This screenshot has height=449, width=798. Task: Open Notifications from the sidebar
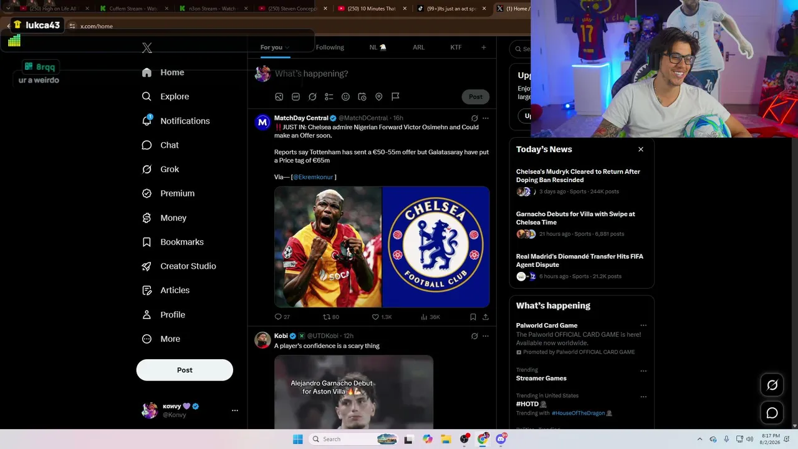(176, 121)
